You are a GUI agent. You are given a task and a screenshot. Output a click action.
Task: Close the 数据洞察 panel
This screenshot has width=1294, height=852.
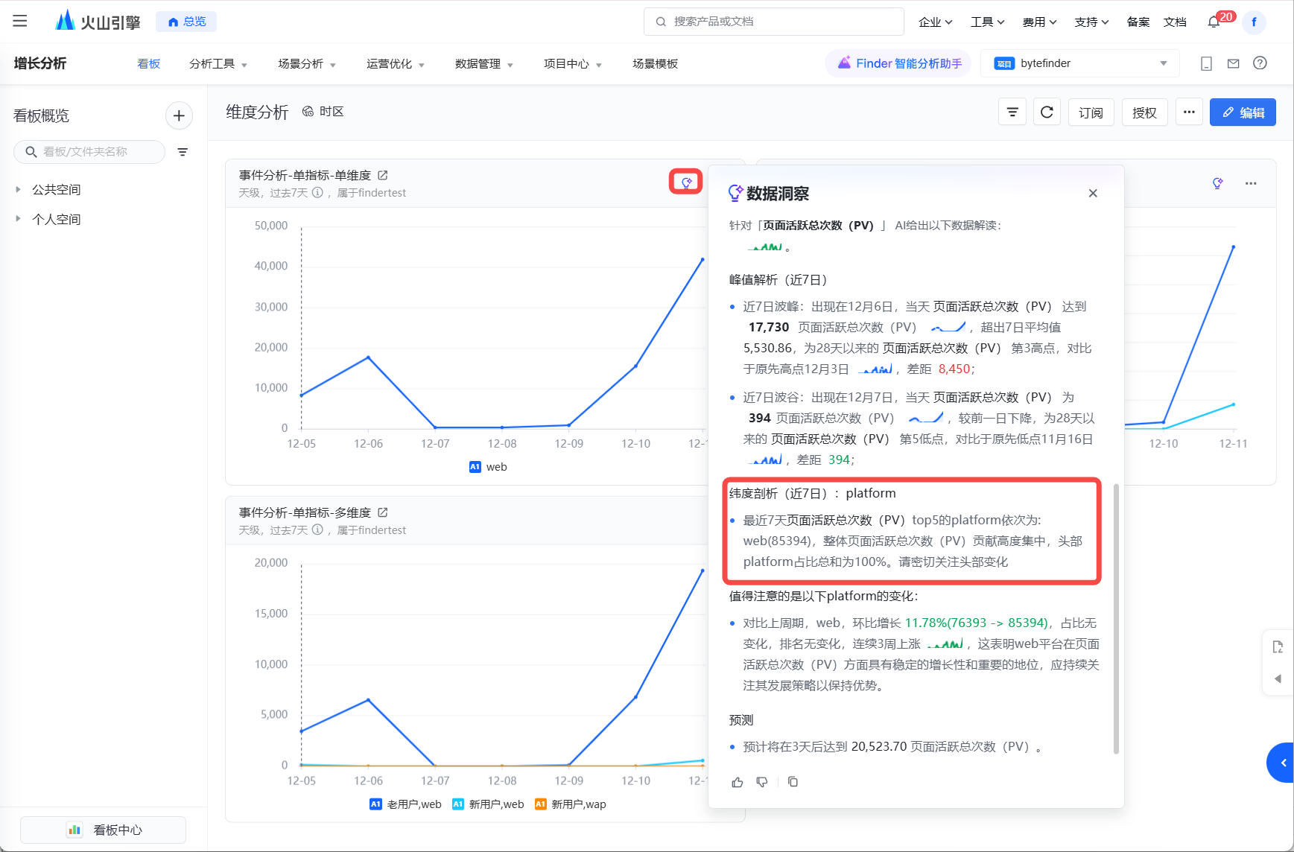pyautogui.click(x=1093, y=194)
